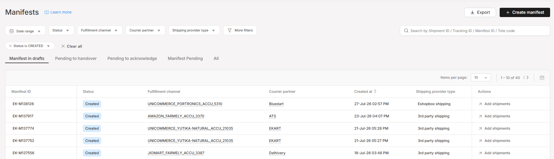Viewport: 554px width, 159px height.
Task: Select manifest ID EK-M137752
Action: (x=23, y=141)
